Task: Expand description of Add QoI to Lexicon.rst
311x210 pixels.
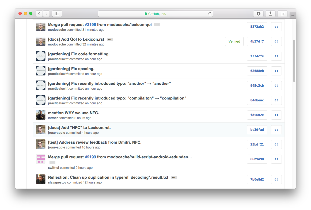Action: click(x=110, y=40)
